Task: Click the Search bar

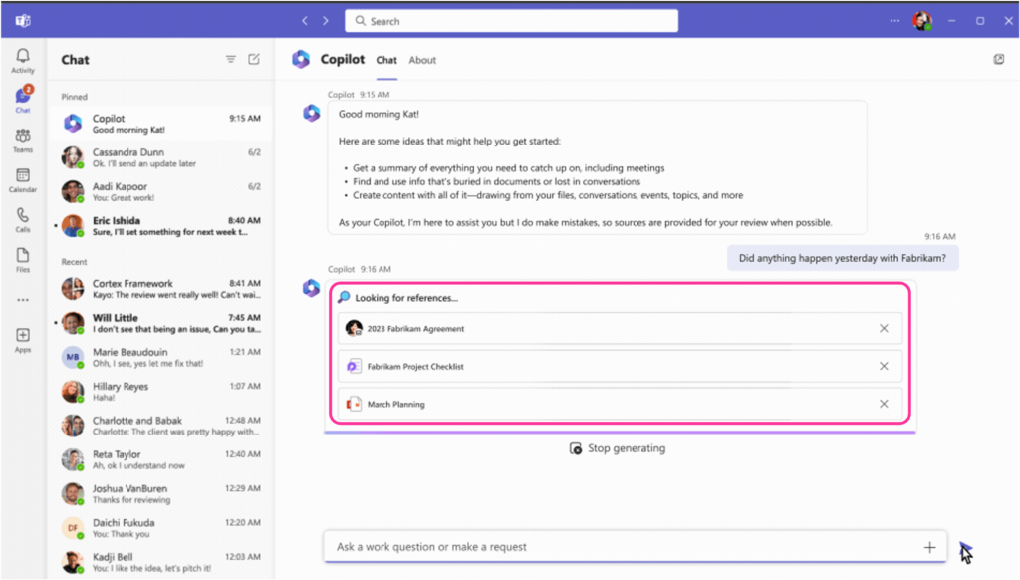Action: tap(510, 20)
